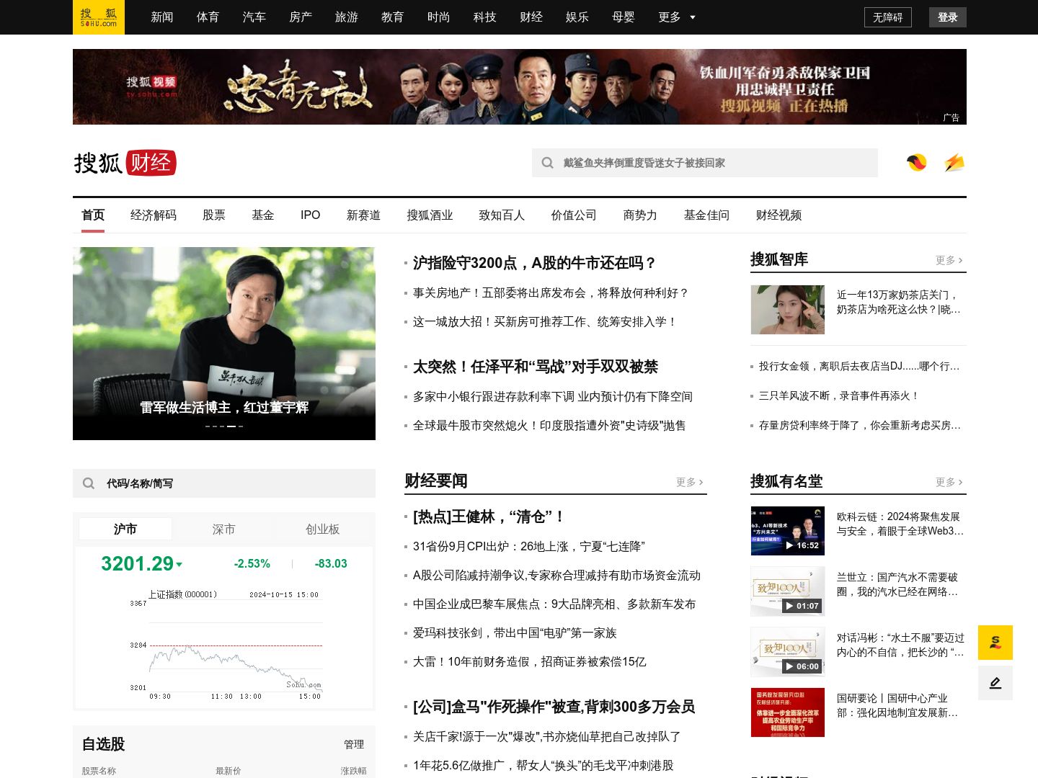Click the 上证指数 intraday chart
Viewport: 1038px width, 778px height.
[224, 645]
